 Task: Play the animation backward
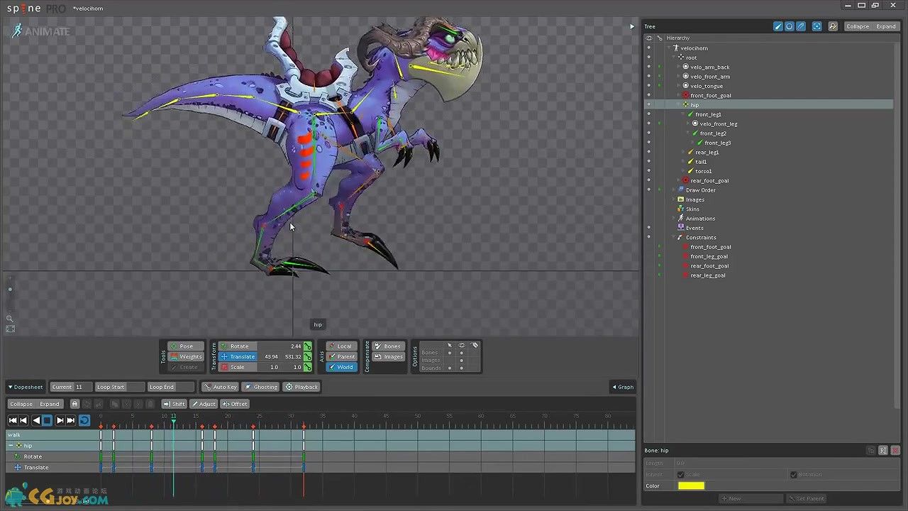(x=36, y=420)
